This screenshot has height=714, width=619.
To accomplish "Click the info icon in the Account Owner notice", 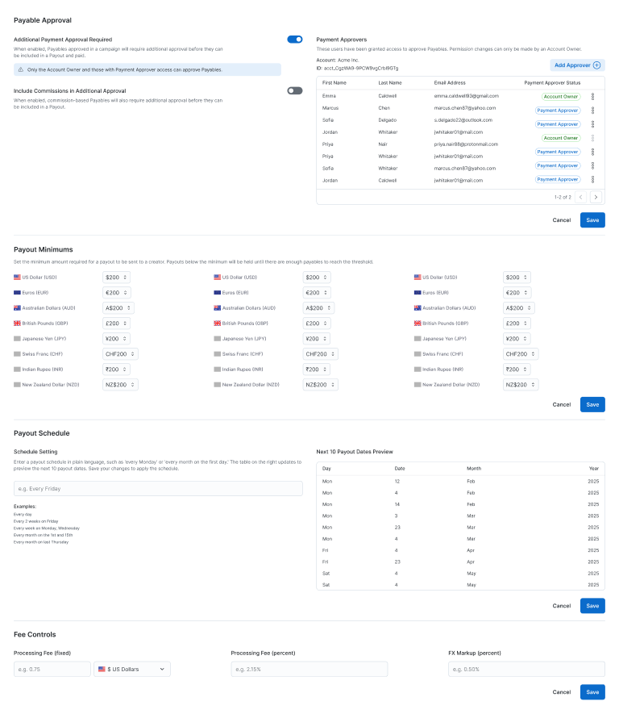I will [21, 70].
